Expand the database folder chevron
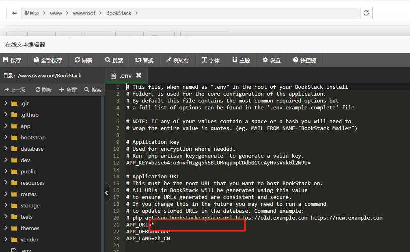Image resolution: width=410 pixels, height=252 pixels. pyautogui.click(x=6, y=149)
